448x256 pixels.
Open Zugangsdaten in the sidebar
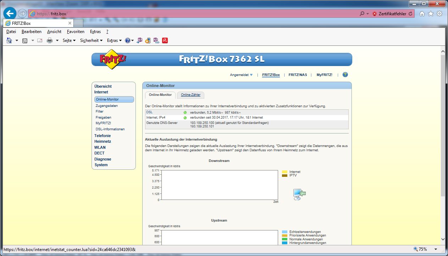106,106
